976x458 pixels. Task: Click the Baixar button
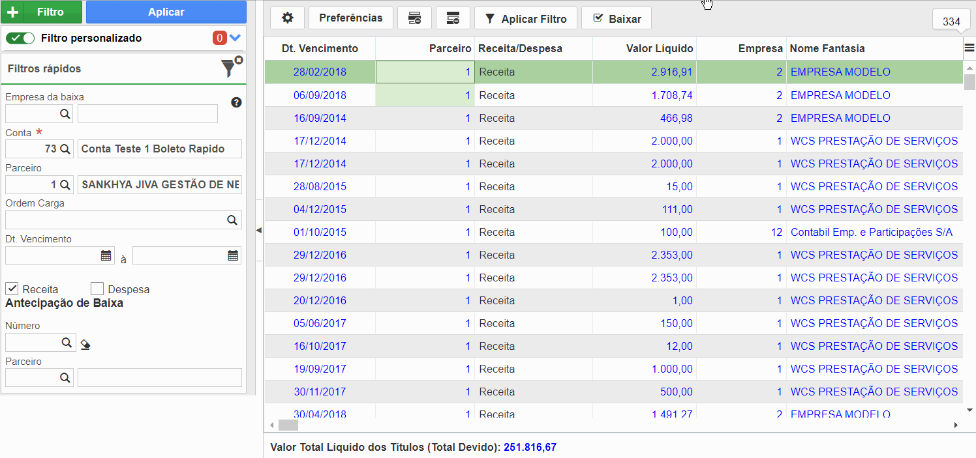pyautogui.click(x=617, y=18)
